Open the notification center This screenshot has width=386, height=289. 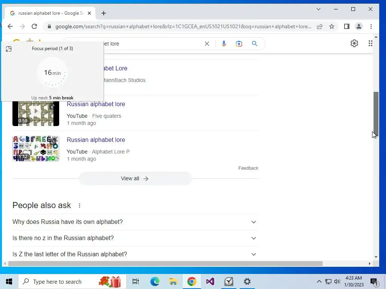[x=374, y=282]
